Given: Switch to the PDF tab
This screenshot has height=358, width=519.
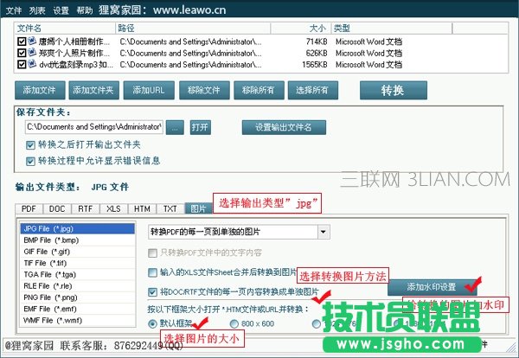Looking at the screenshot, I should (x=29, y=208).
